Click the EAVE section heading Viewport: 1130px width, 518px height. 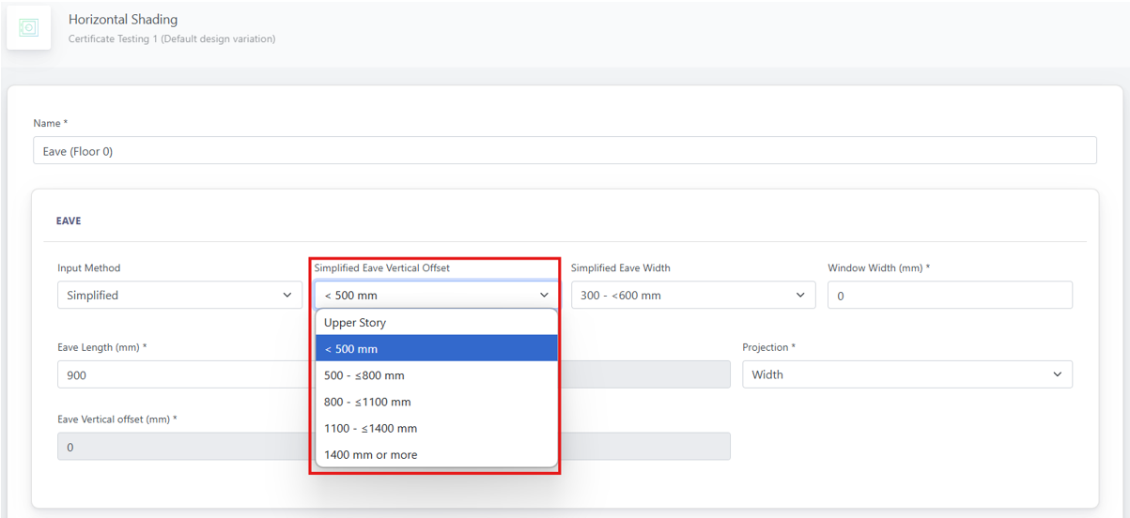69,221
